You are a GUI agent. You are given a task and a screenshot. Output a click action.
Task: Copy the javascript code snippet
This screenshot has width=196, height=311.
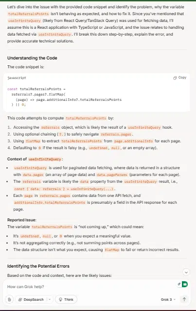tap(180, 78)
